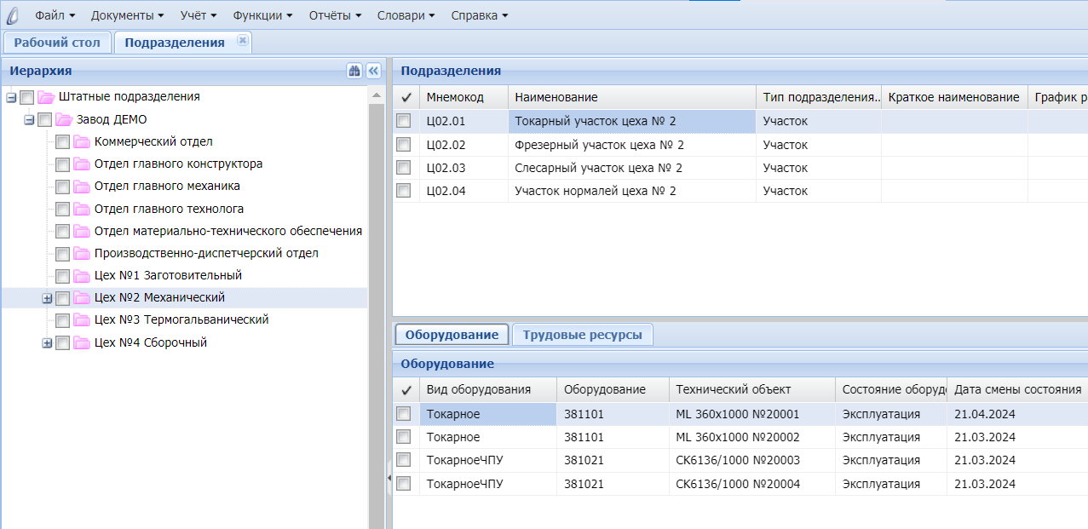Open the Словари dropdown menu
Viewport: 1088px width, 529px height.
click(406, 15)
